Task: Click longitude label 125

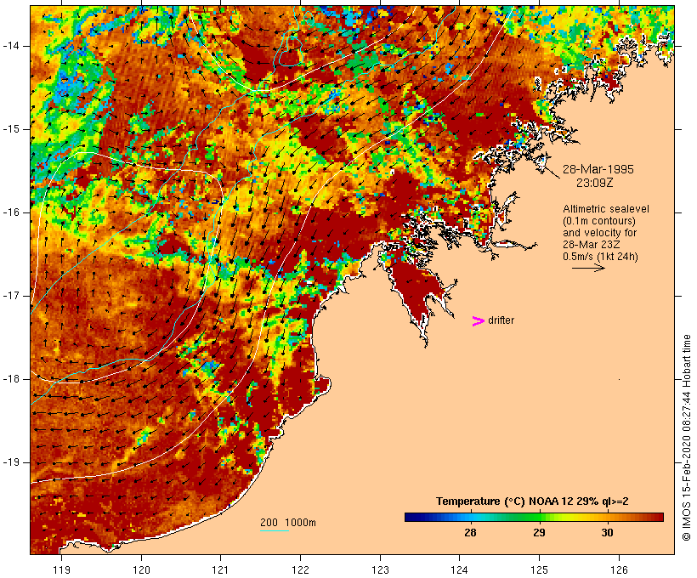Action: coord(540,569)
